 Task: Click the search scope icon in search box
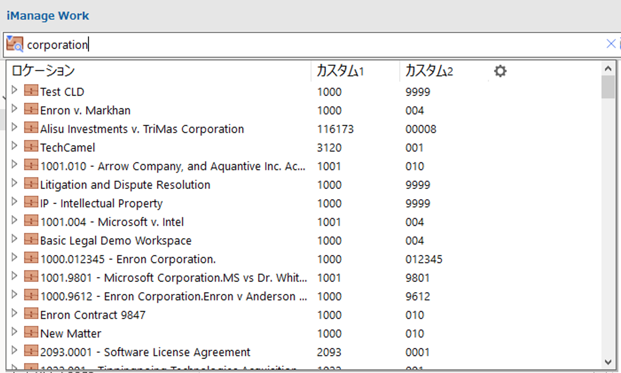click(15, 44)
